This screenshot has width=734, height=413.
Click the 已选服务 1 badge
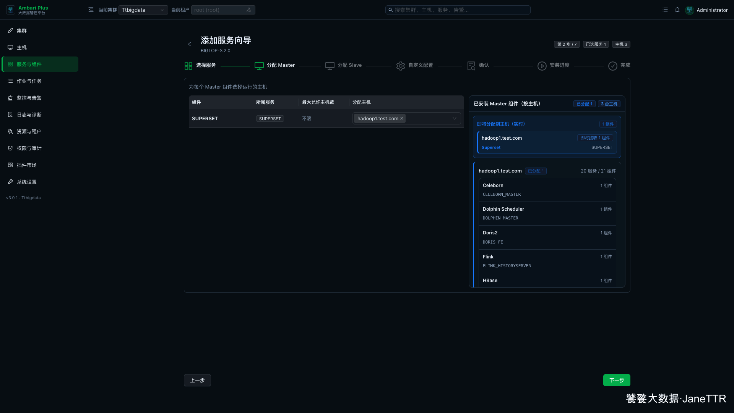[x=596, y=44]
